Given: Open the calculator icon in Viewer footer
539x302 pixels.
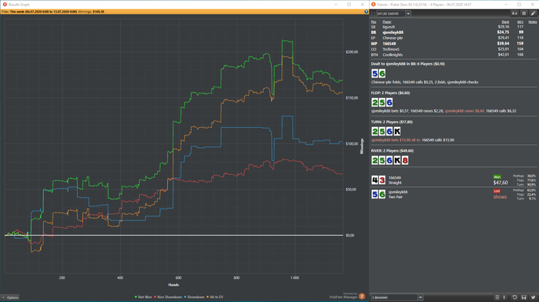Looking at the screenshot, I should pyautogui.click(x=497, y=297).
